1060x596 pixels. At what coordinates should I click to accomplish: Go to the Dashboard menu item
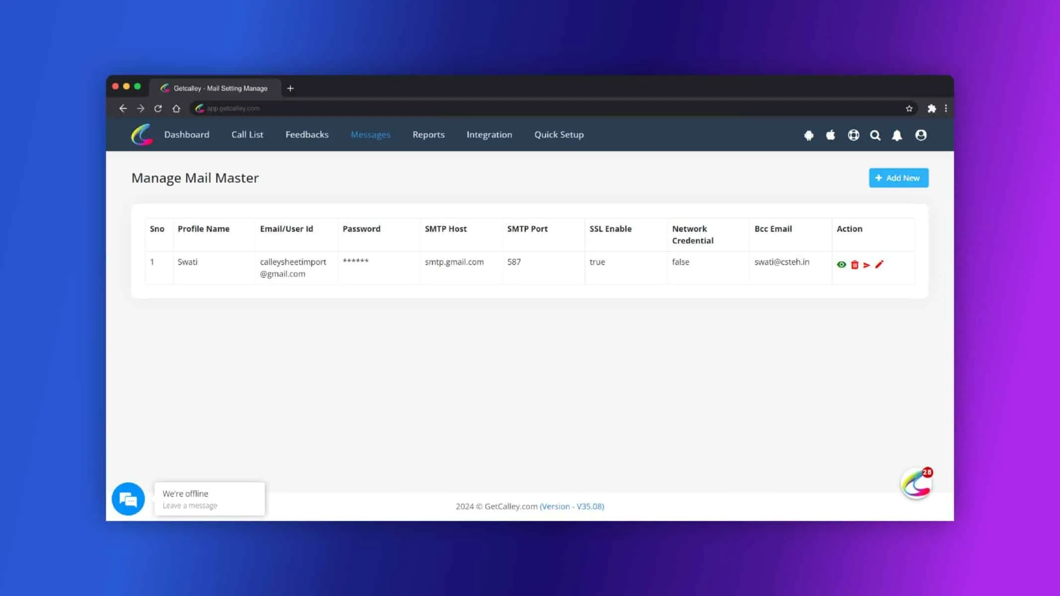(x=186, y=135)
